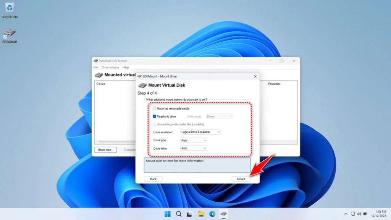
Task: Check Use existing write cache files option
Action: point(155,124)
